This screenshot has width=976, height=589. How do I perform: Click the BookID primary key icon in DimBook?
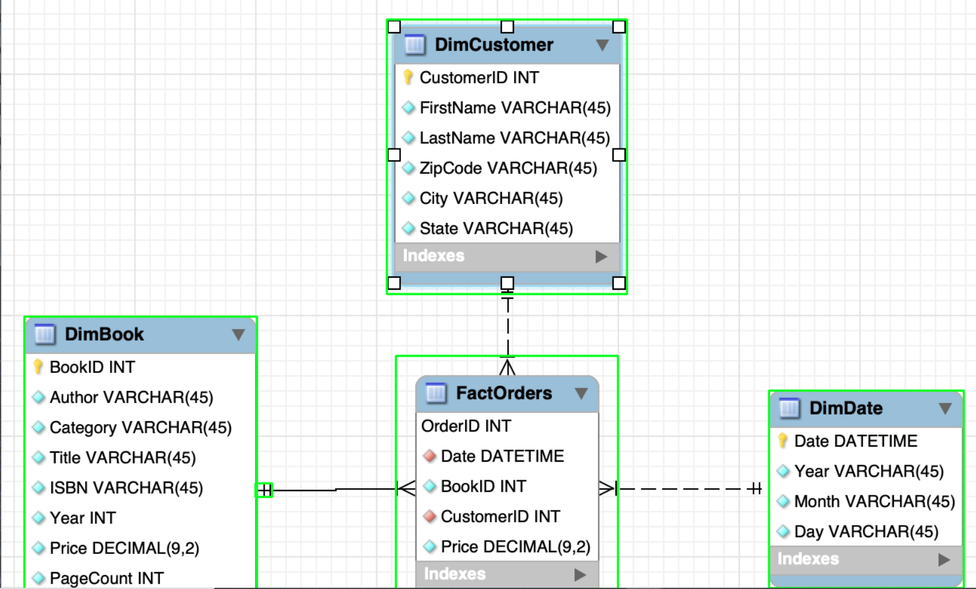[x=38, y=367]
